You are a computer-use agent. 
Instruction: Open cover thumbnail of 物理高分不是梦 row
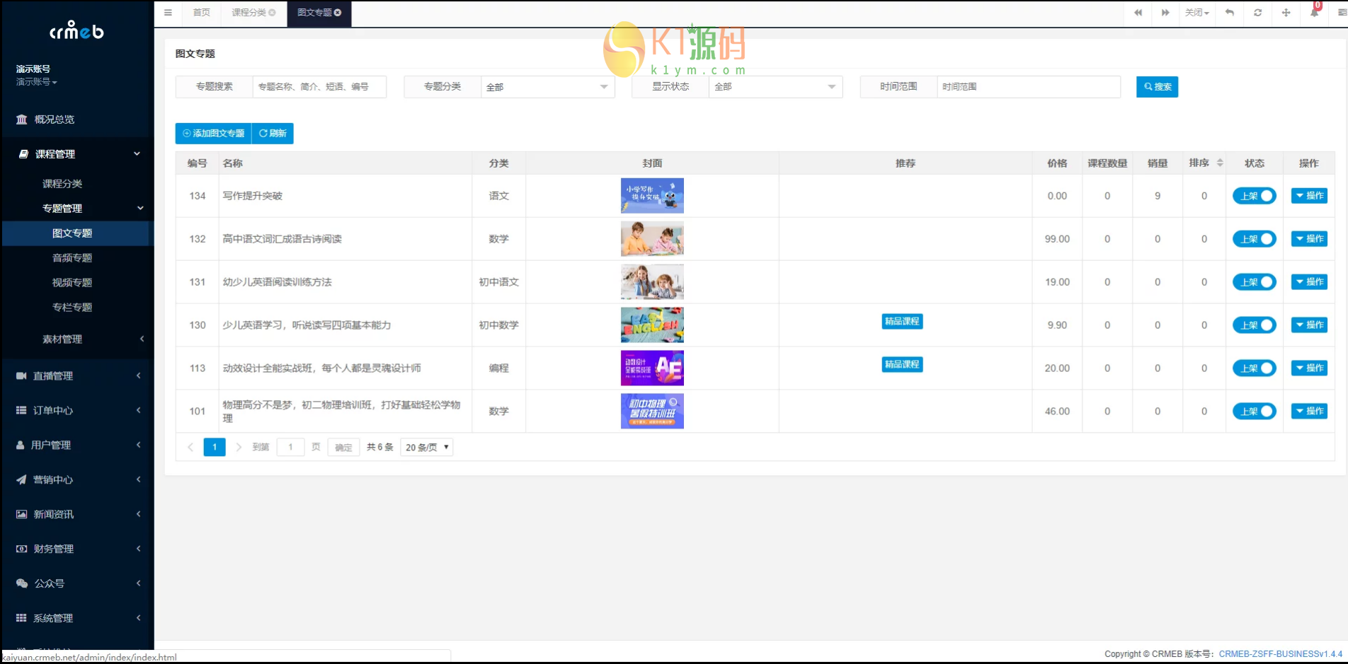tap(652, 412)
